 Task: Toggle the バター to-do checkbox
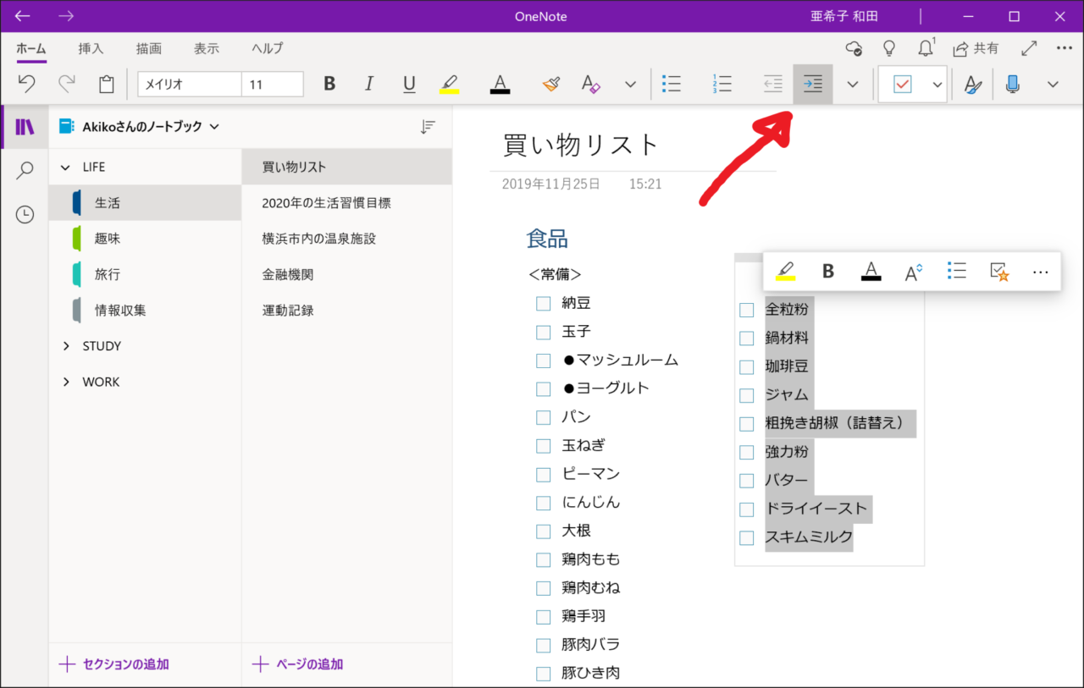click(747, 481)
